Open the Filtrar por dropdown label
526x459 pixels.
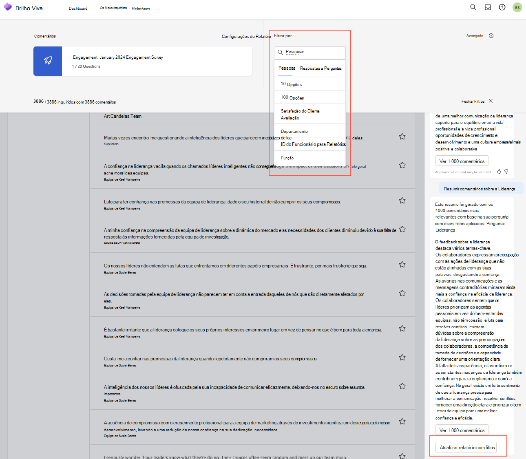point(283,36)
